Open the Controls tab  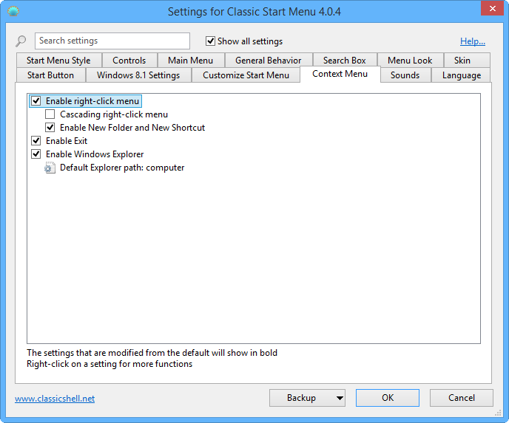coord(129,61)
